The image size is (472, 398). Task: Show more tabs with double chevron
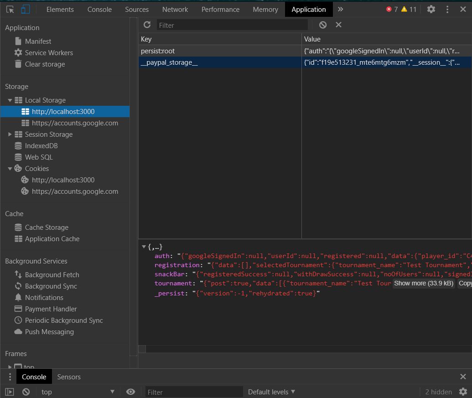340,9
